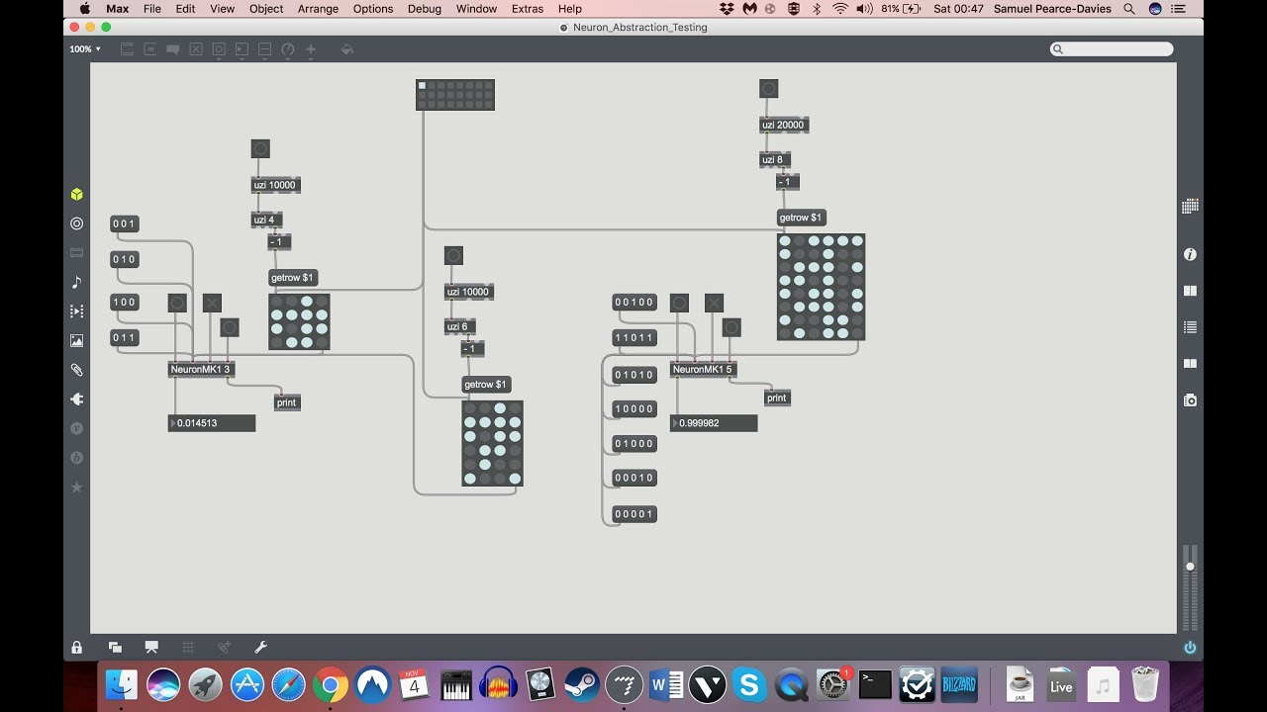
Task: Open the paperclip Snippets browser
Action: (x=76, y=370)
